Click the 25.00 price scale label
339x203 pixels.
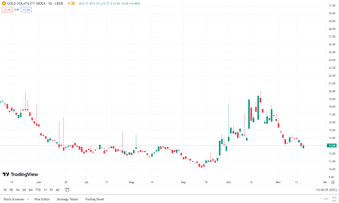click(x=332, y=52)
